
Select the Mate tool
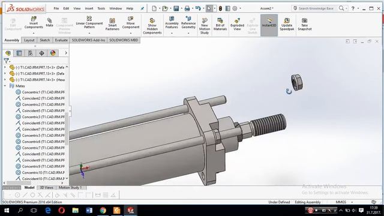[x=49, y=22]
